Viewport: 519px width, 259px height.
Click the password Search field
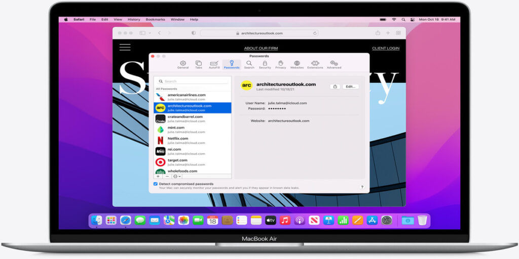193,81
